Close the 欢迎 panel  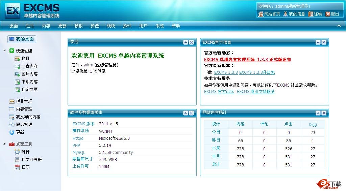click(191, 42)
